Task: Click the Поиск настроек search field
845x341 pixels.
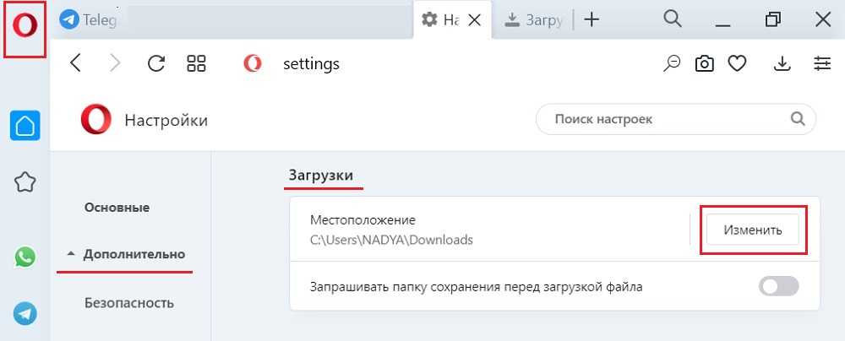Action: 668,119
